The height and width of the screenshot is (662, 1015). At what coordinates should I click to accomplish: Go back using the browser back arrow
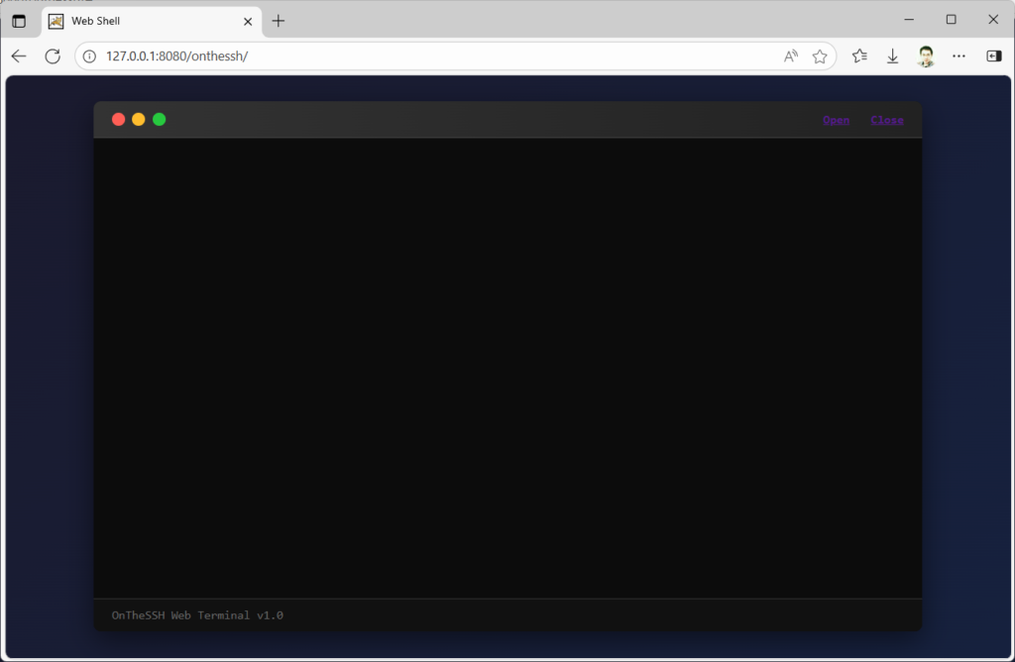pos(19,56)
